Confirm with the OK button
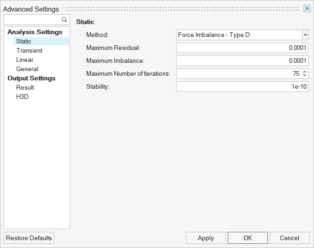This screenshot has width=314, height=248. pyautogui.click(x=248, y=238)
